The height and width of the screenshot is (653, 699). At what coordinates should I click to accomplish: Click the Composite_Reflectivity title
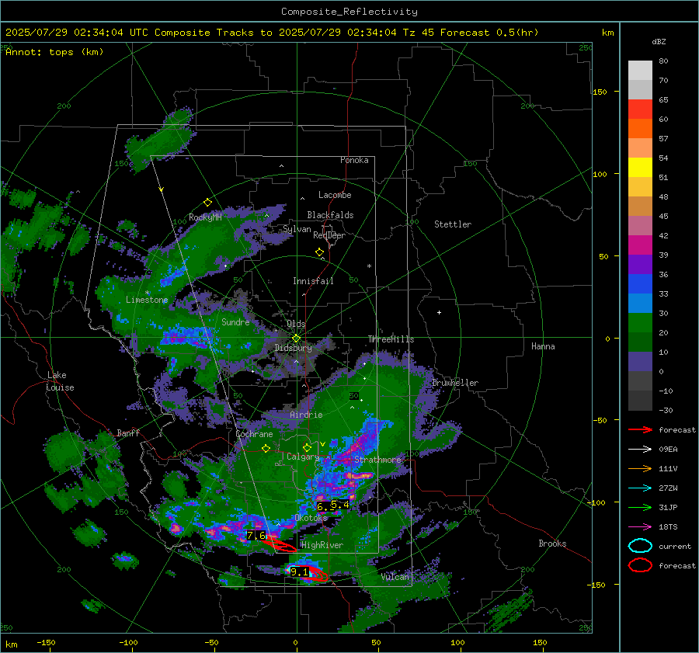pyautogui.click(x=349, y=12)
